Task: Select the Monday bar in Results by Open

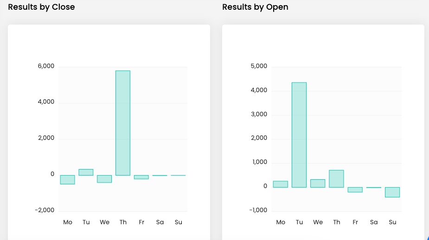Action: [x=281, y=184]
